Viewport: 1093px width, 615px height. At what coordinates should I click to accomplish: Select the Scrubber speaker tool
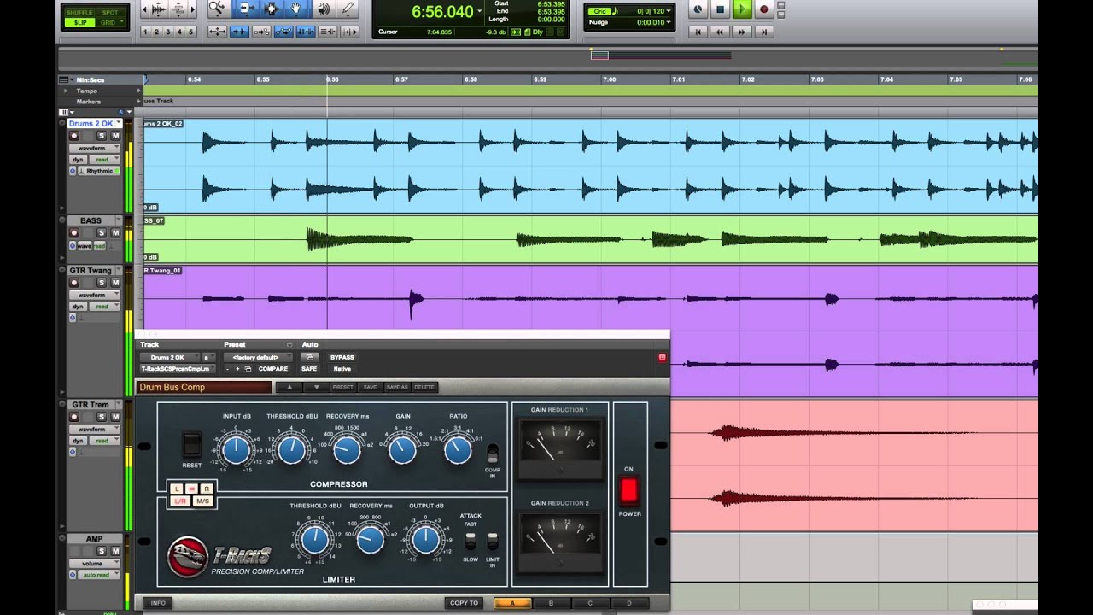pos(324,9)
